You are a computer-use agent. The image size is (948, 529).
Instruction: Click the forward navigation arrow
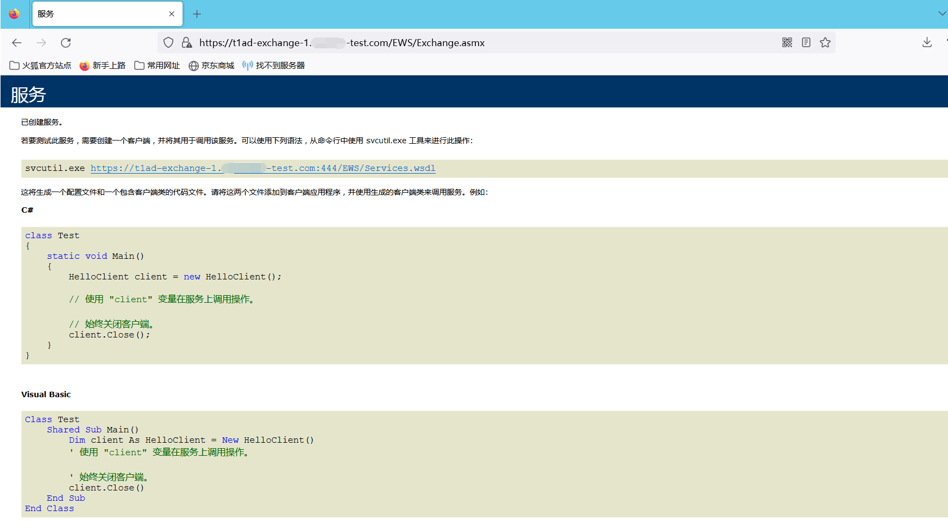(x=42, y=42)
